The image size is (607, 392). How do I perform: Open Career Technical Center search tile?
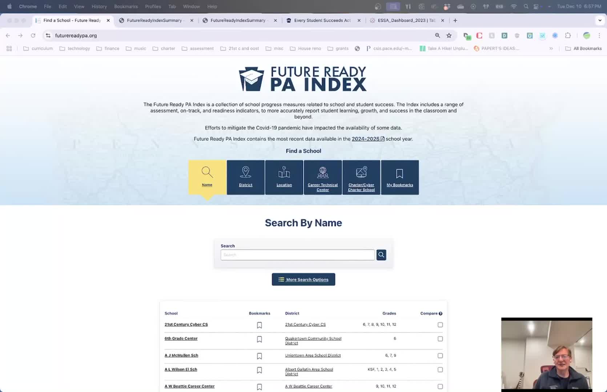tap(322, 177)
